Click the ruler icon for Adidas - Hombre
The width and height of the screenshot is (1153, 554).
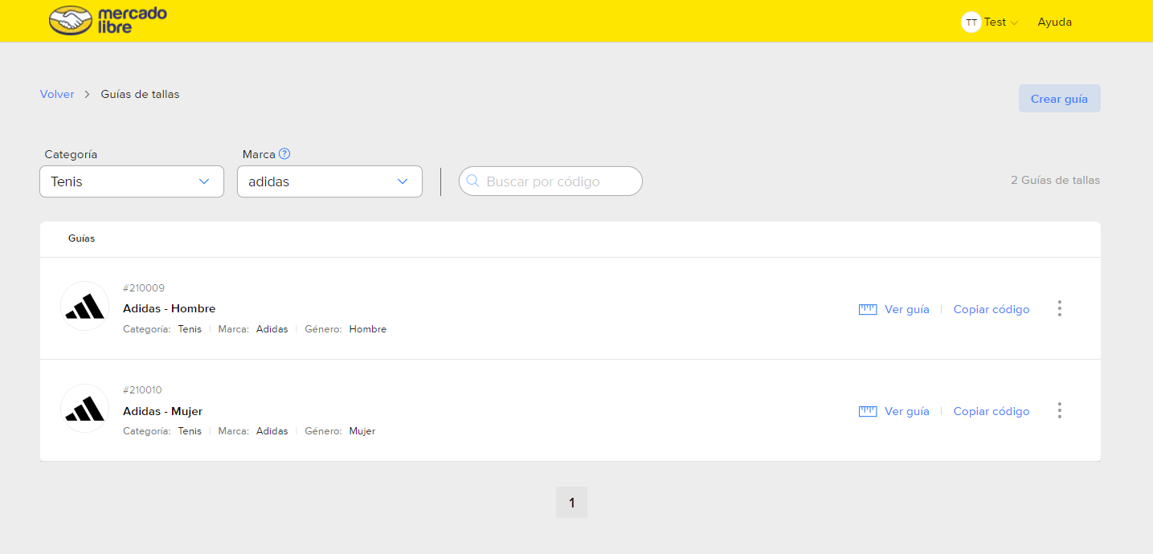(x=868, y=309)
